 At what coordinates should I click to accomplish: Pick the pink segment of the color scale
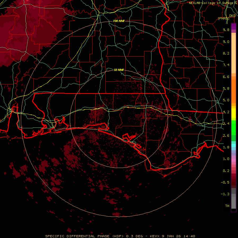pos(234,160)
